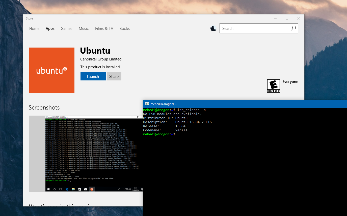Click the last terminal prompt line
The width and height of the screenshot is (347, 216).
[159, 134]
